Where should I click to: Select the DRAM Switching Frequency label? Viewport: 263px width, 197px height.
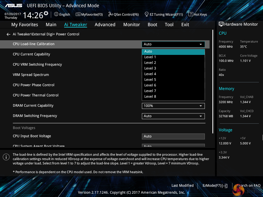coord(35,116)
